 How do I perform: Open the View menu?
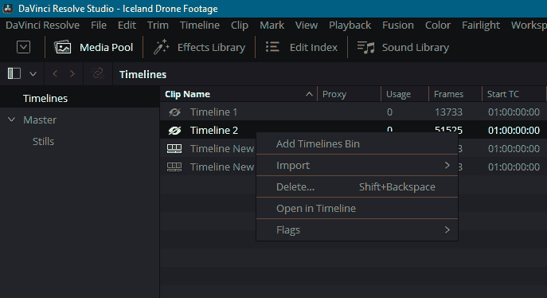click(x=307, y=25)
